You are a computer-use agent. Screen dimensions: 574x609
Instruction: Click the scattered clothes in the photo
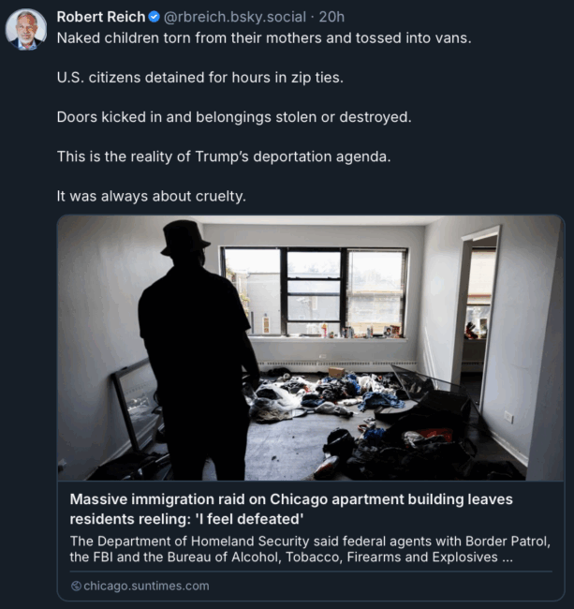pyautogui.click(x=326, y=394)
